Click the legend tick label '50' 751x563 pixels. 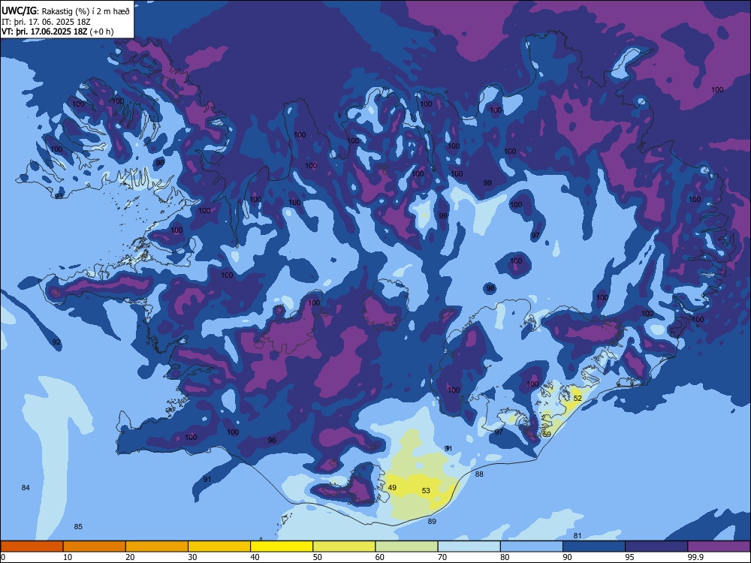[318, 557]
